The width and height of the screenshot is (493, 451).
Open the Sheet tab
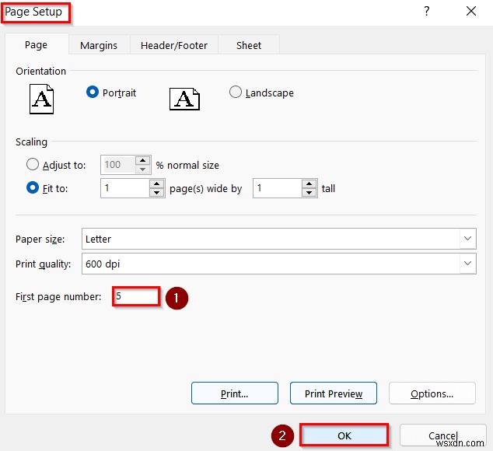(249, 45)
